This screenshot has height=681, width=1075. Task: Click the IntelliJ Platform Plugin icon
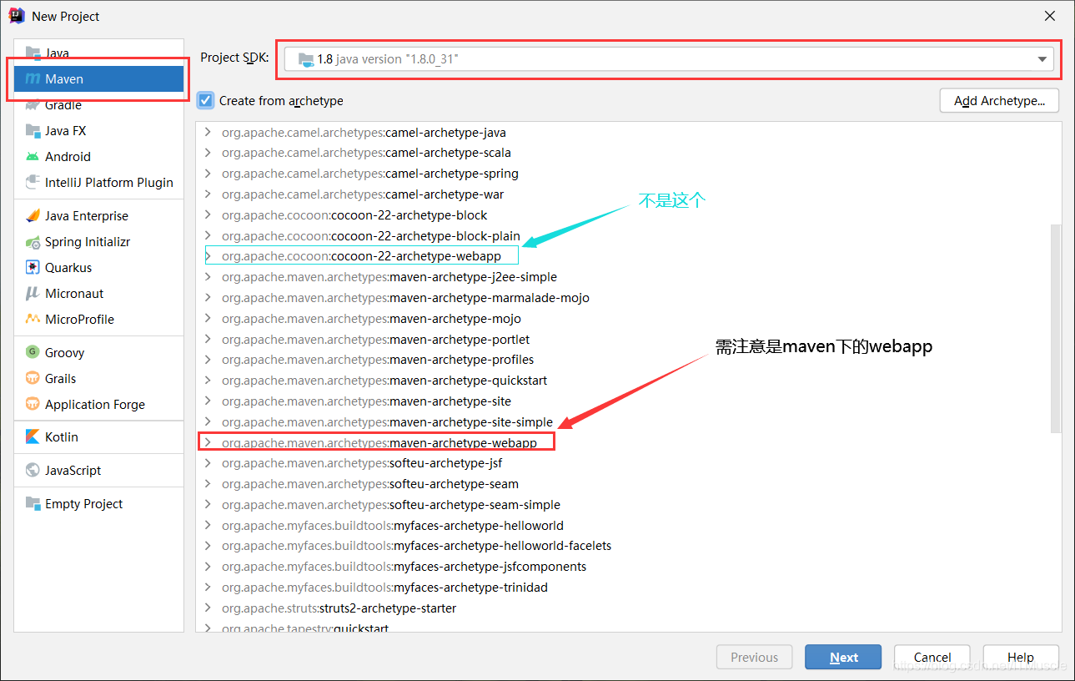pyautogui.click(x=33, y=183)
